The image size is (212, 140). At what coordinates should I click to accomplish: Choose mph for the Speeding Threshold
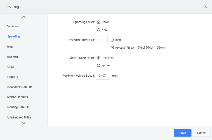112,40
